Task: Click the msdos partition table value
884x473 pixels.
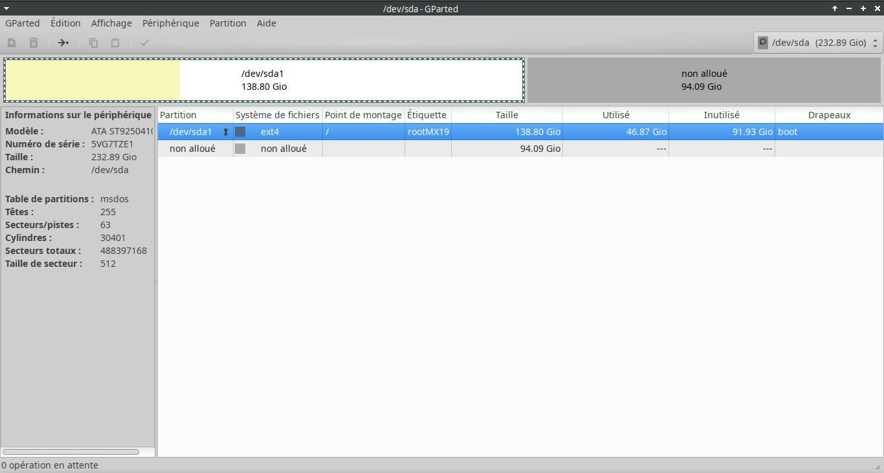Action: click(x=115, y=199)
